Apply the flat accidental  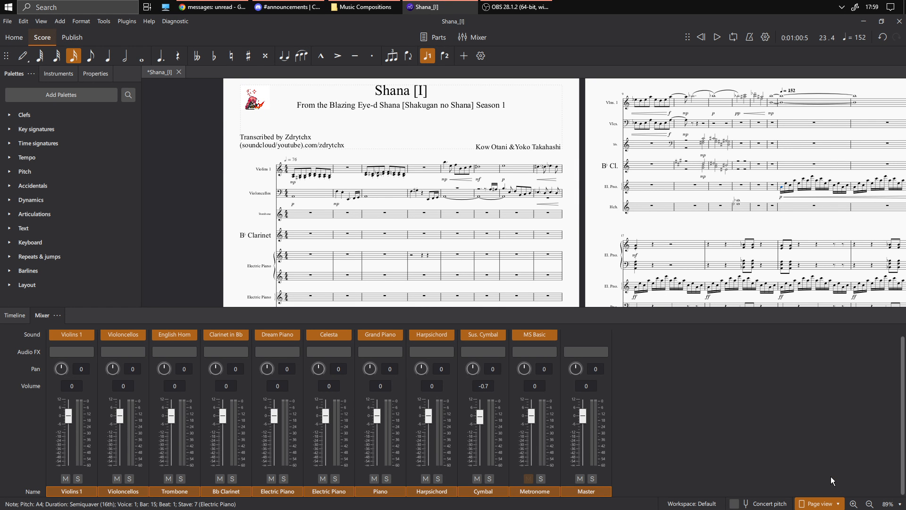click(x=214, y=56)
